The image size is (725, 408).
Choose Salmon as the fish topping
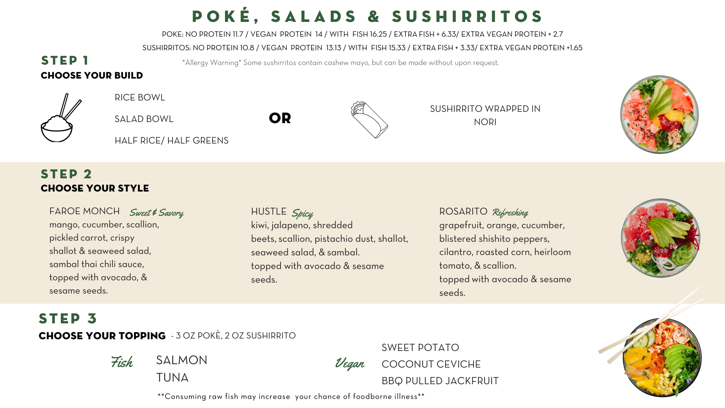tap(182, 360)
